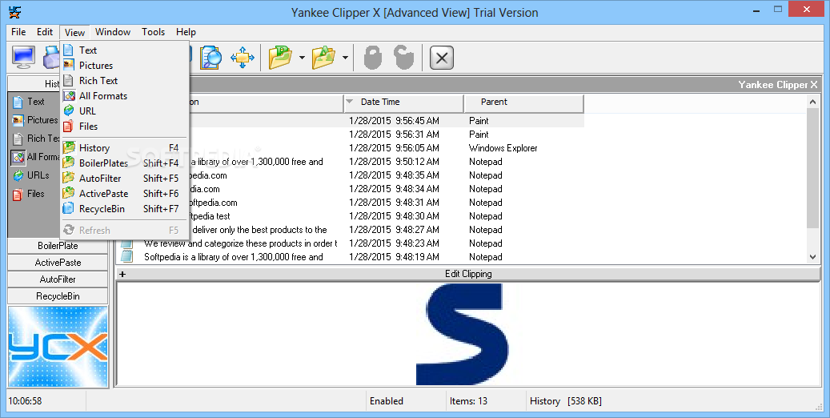Click the monitor icon in toolbar
830x418 pixels.
pyautogui.click(x=23, y=57)
